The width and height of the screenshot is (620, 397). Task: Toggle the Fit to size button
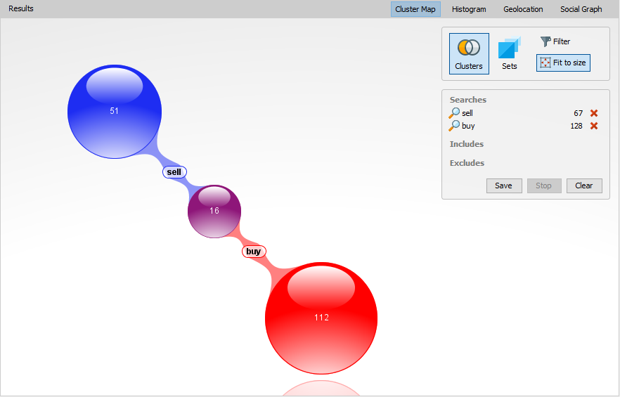562,63
